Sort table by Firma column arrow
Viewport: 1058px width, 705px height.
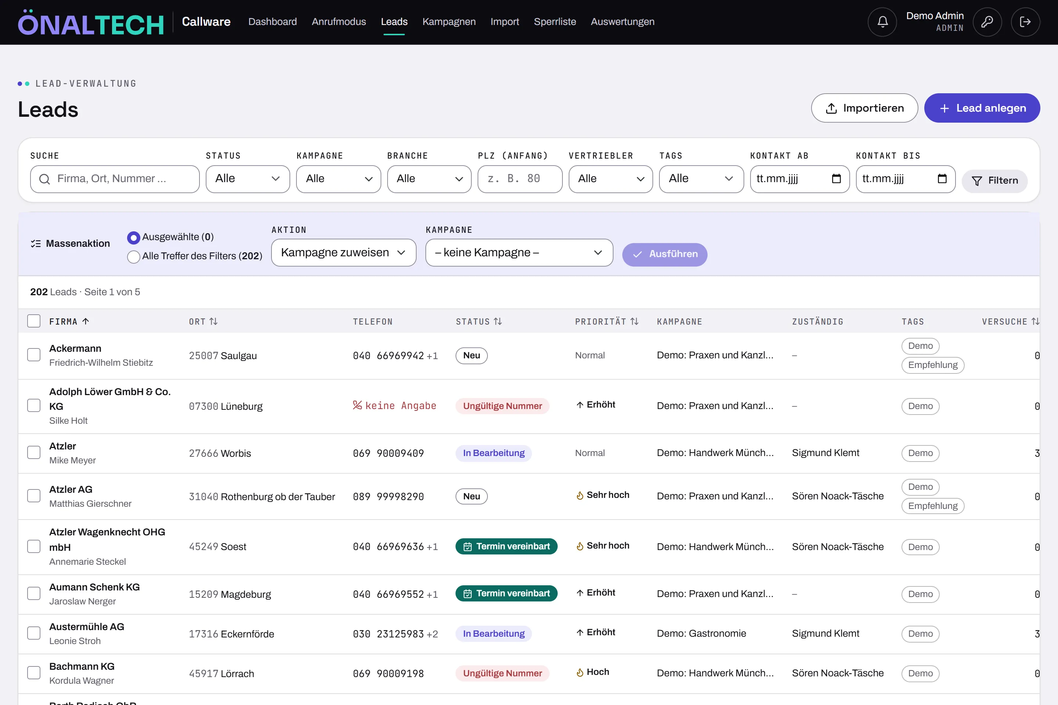(86, 321)
